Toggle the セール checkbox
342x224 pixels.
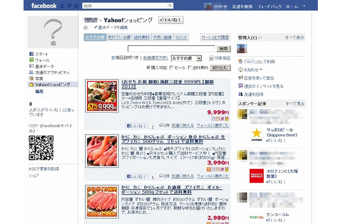172,68
